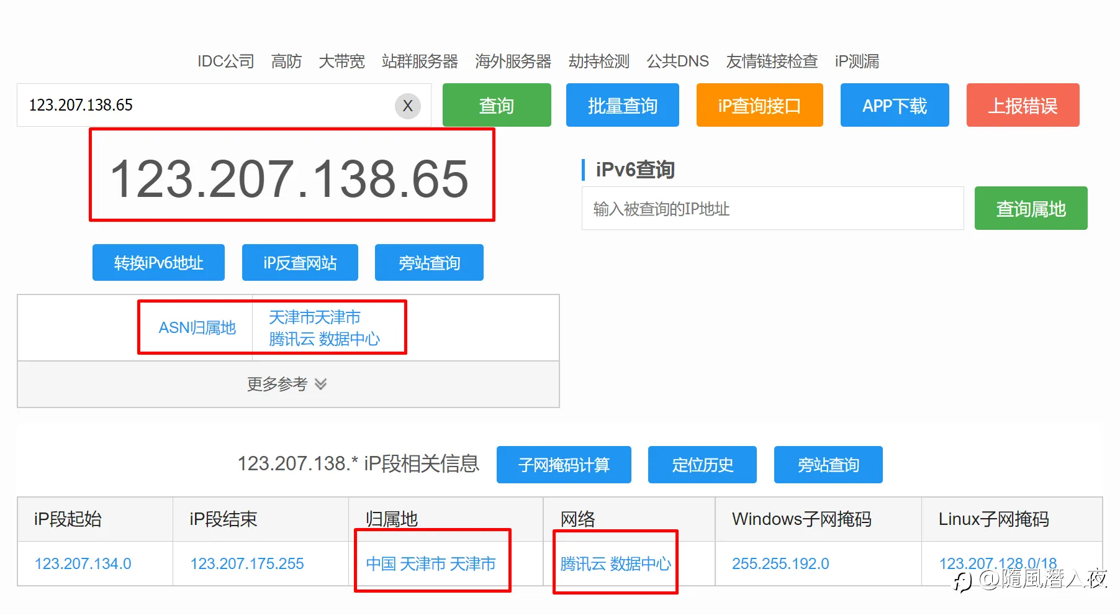Click 旁站查询 below the large IP

point(429,262)
